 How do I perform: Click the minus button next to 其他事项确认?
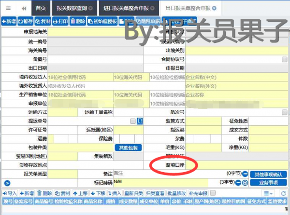[x=245, y=174]
